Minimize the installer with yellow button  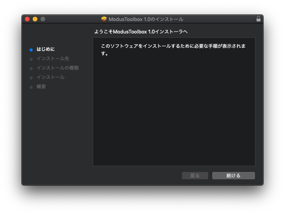[x=35, y=19]
